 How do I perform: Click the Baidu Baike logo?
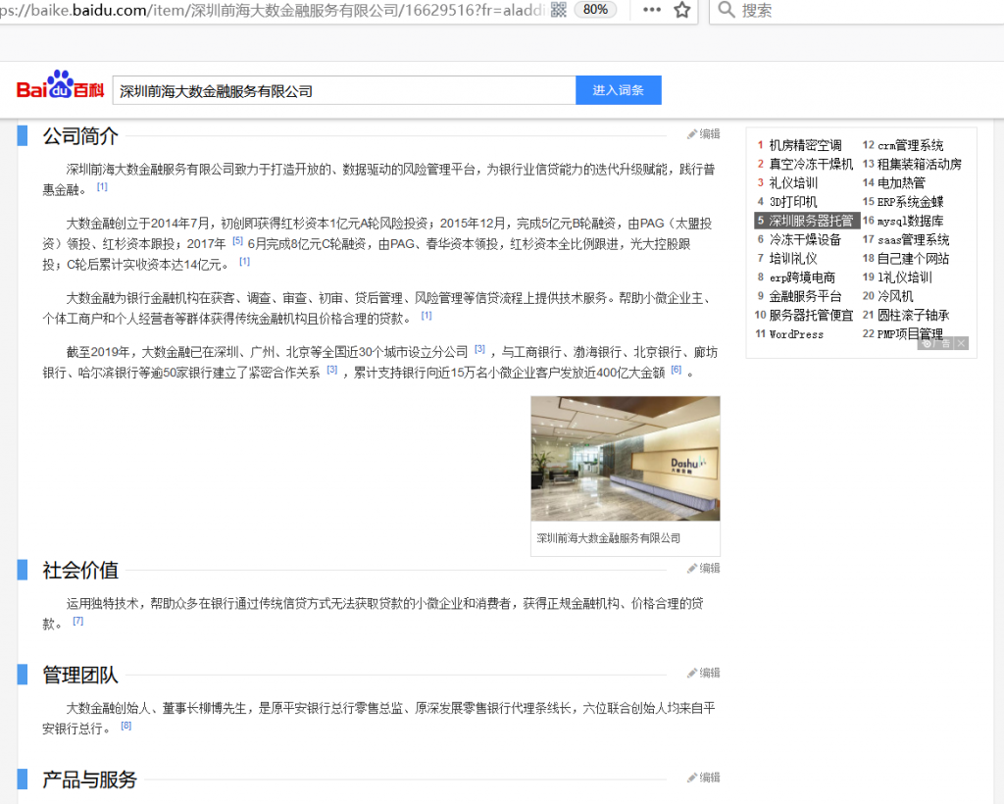point(60,85)
